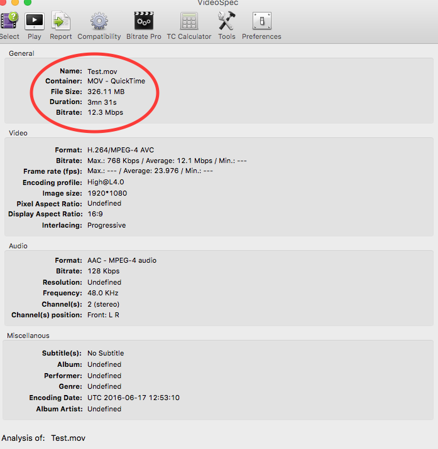Screen dimensions: 438x449
Task: Click the yellow minimize window button
Action: tap(14, 2)
